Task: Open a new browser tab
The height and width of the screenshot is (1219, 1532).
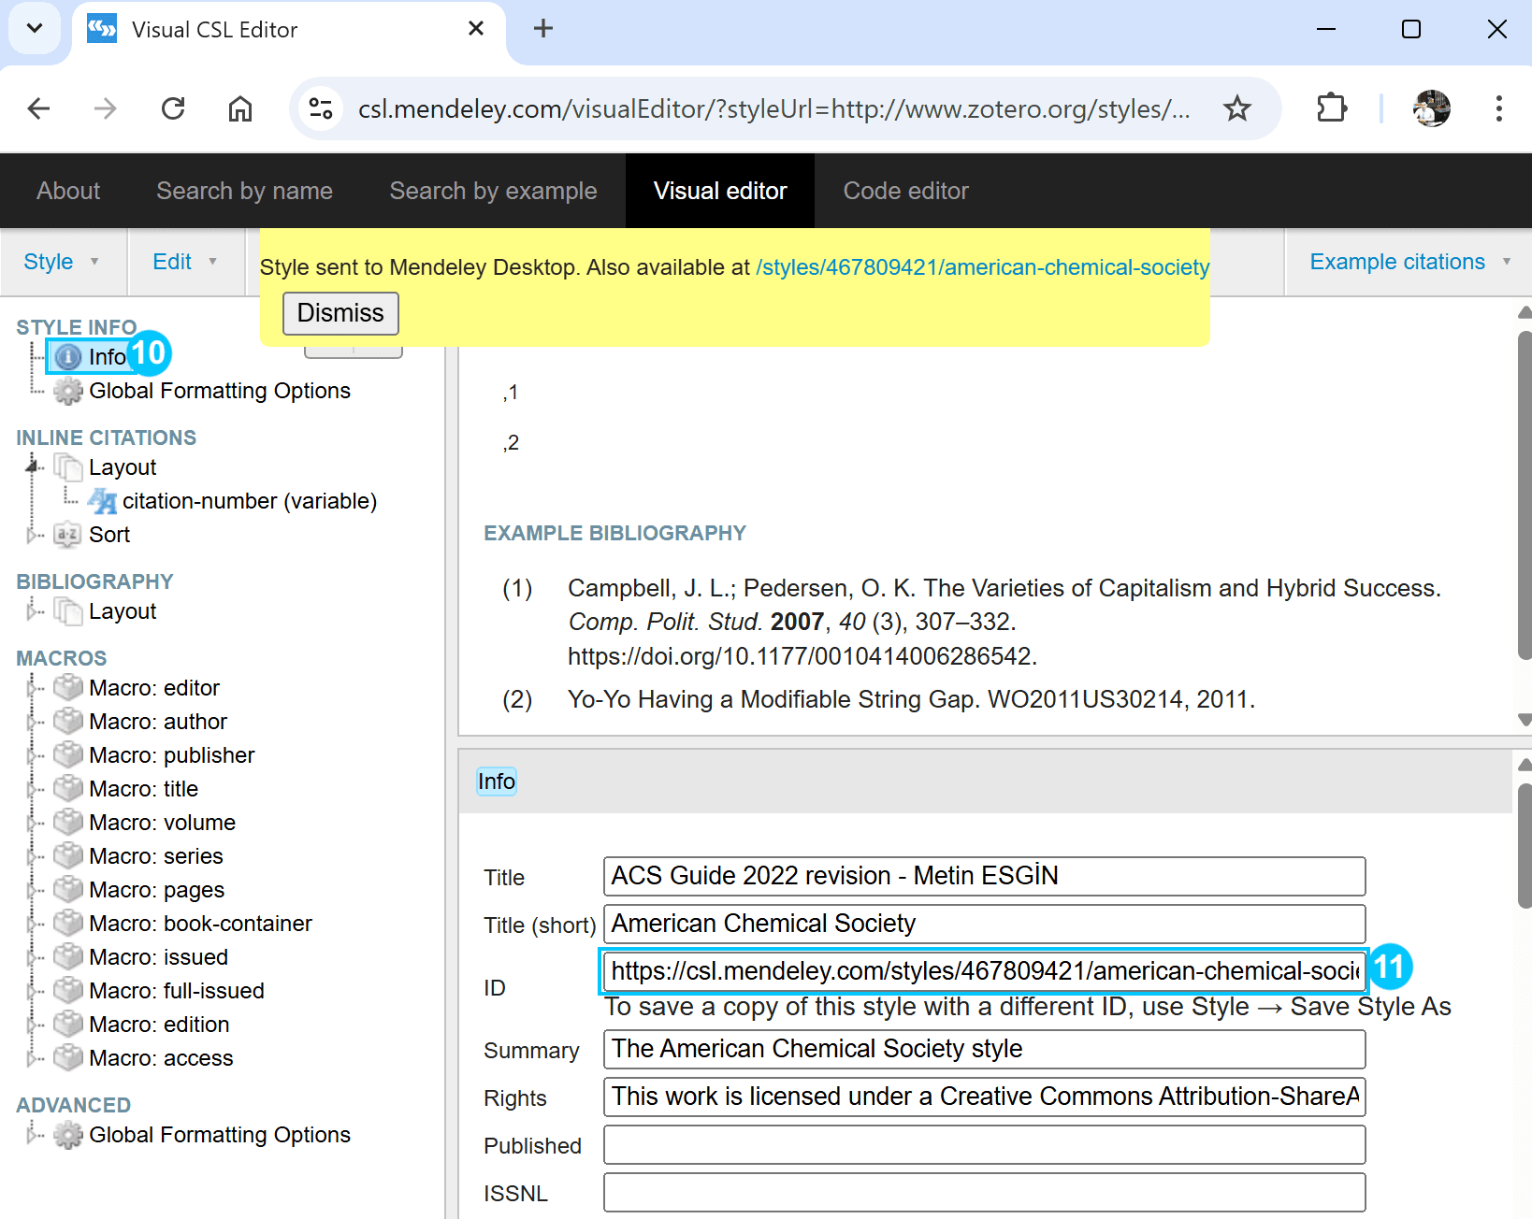Action: (x=543, y=28)
